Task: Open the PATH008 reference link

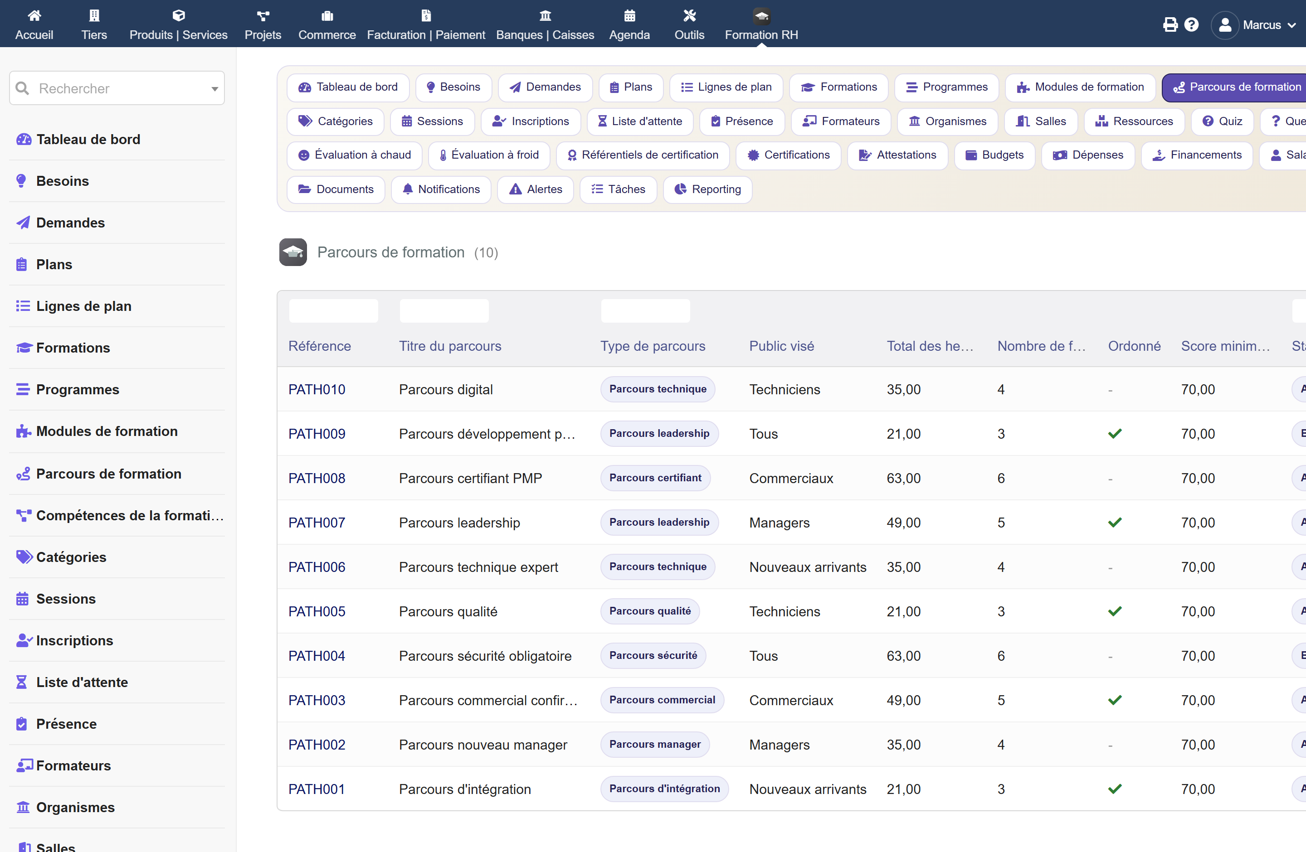Action: click(317, 478)
